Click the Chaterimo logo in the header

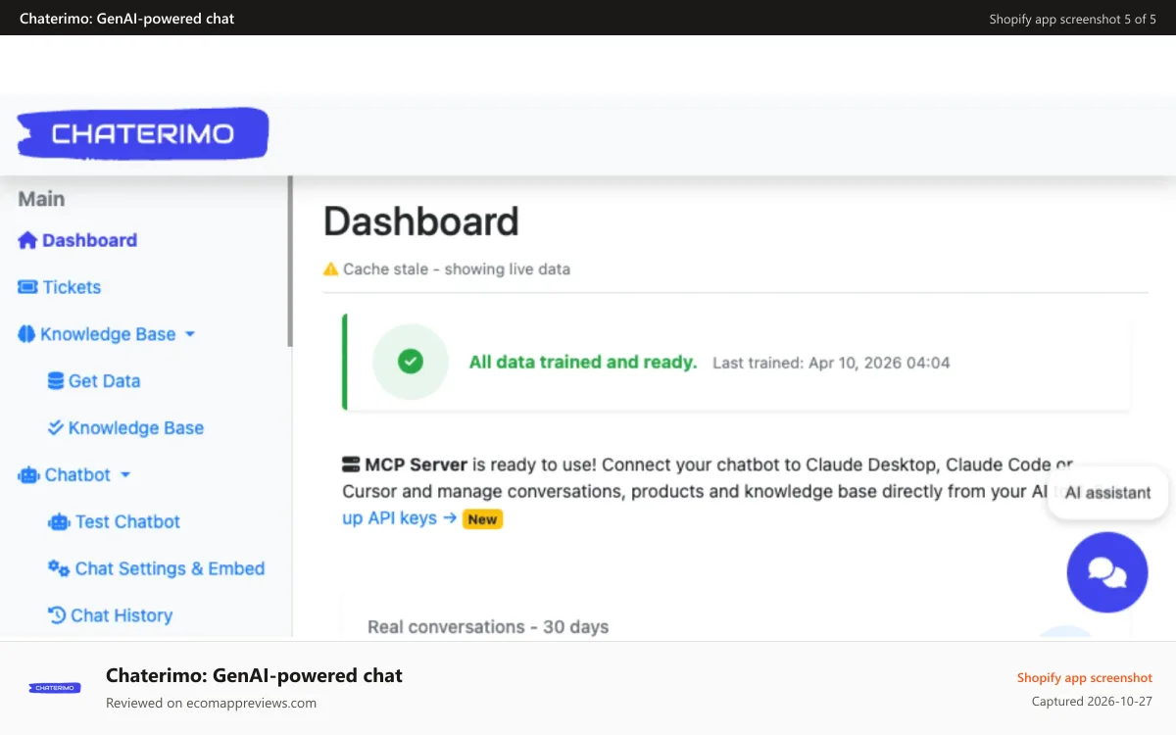(143, 134)
